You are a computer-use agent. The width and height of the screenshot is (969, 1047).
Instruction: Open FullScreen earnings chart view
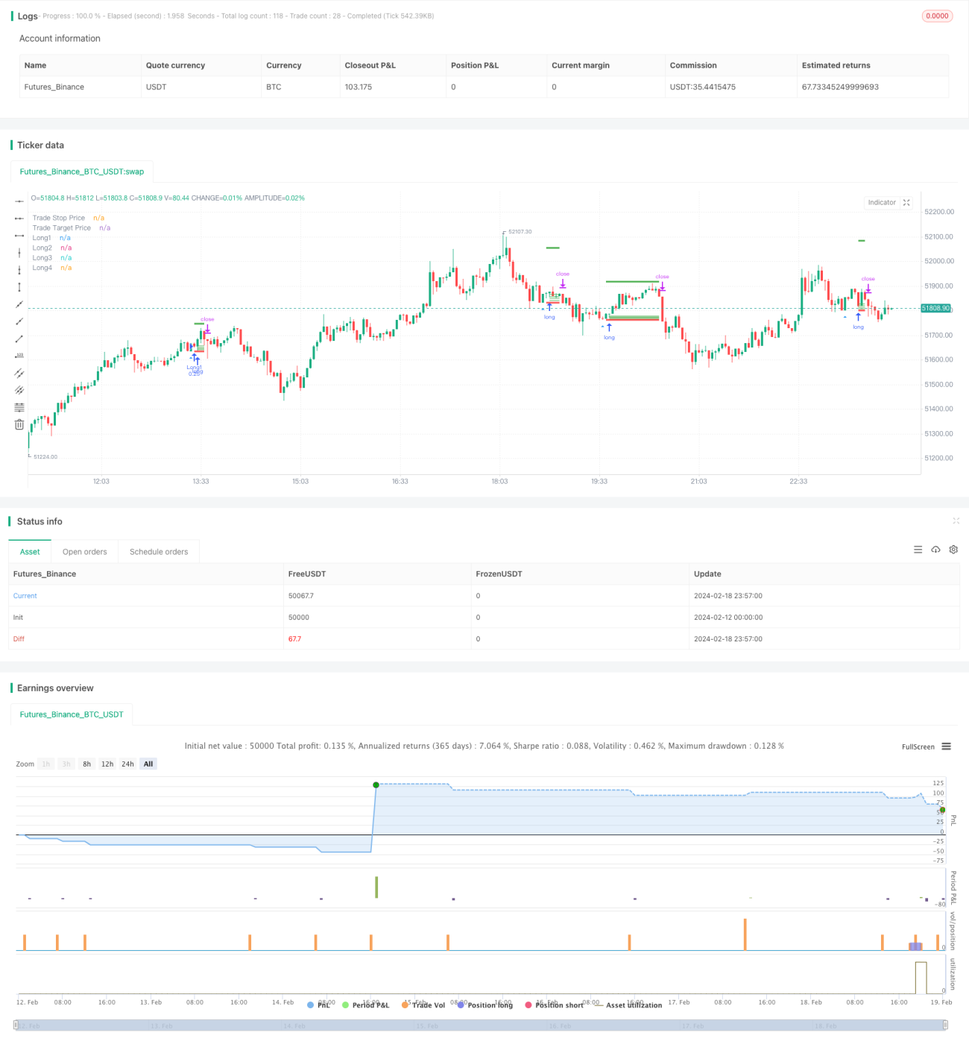coord(918,746)
